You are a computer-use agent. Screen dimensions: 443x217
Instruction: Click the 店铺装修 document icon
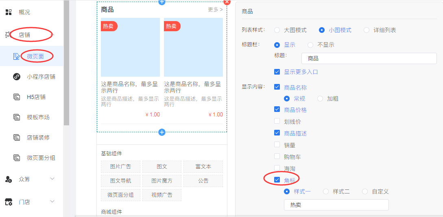pyautogui.click(x=17, y=138)
